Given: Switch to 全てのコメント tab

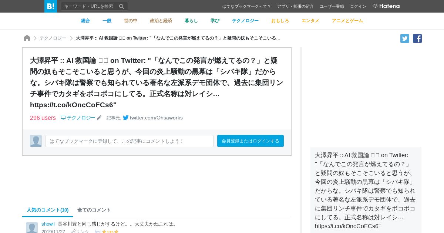Looking at the screenshot, I should pos(94,210).
